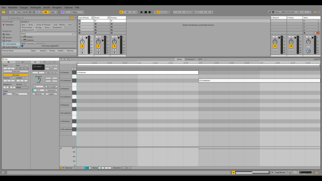Image resolution: width=322 pixels, height=181 pixels.
Task: Toggle the A Reverb return activator
Action: point(275,46)
